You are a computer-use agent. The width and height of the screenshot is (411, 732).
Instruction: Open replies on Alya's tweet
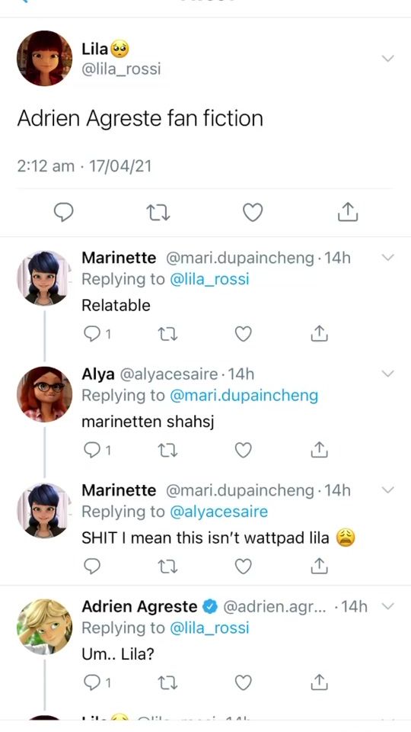coord(97,450)
